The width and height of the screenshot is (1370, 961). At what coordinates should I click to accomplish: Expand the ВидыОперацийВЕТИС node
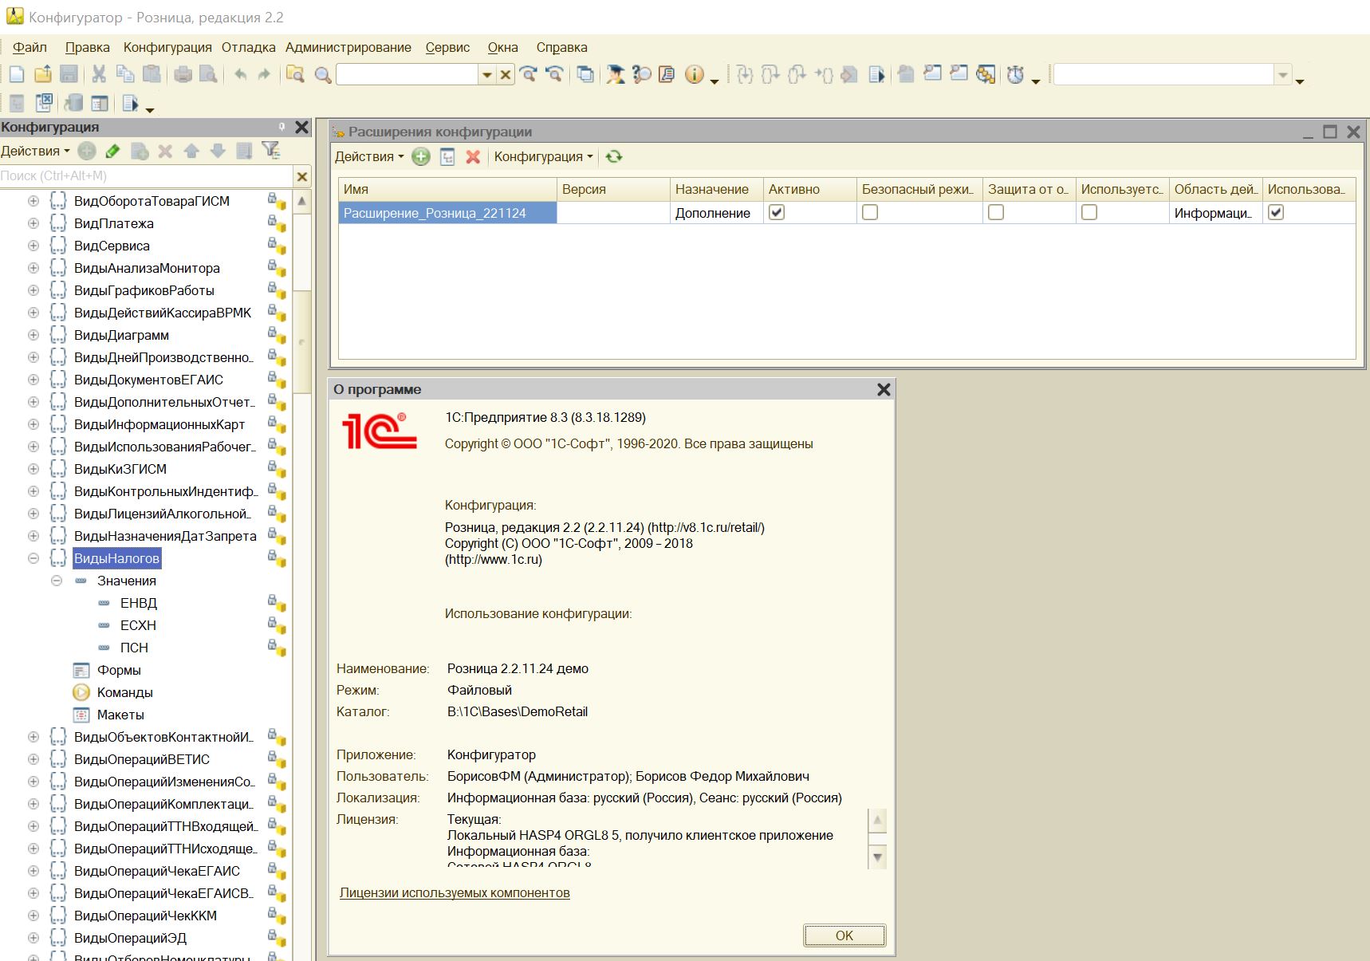pyautogui.click(x=33, y=759)
